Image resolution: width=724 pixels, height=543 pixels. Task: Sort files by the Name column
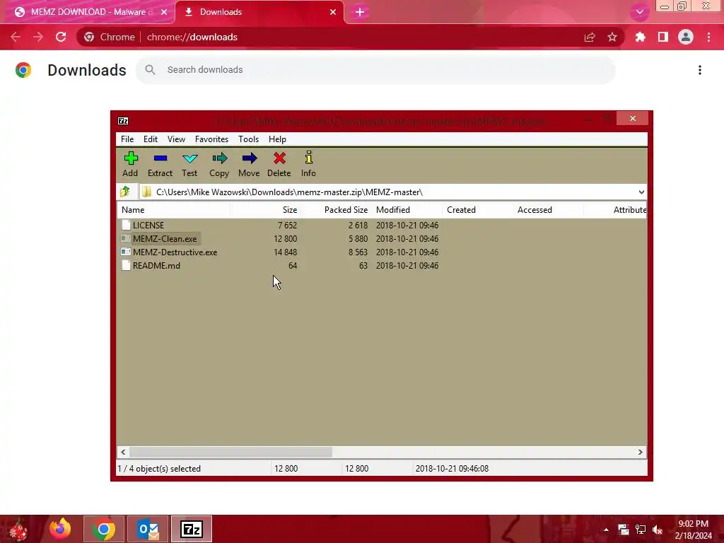173,209
